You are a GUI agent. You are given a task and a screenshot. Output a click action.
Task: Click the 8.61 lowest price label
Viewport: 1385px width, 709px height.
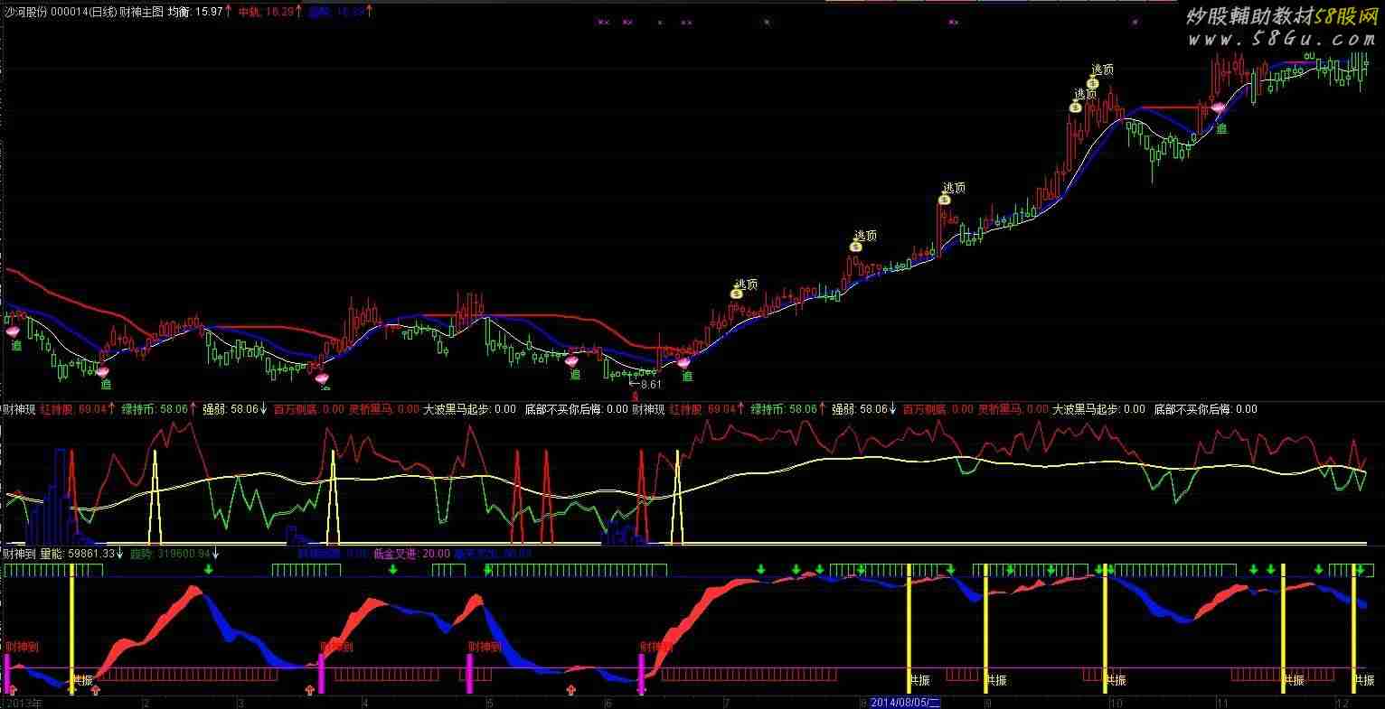click(x=651, y=384)
